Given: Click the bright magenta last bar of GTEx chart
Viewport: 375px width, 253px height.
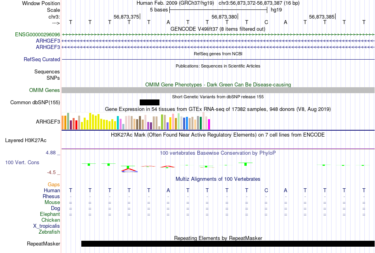Looking at the screenshot, I should click(209, 124).
